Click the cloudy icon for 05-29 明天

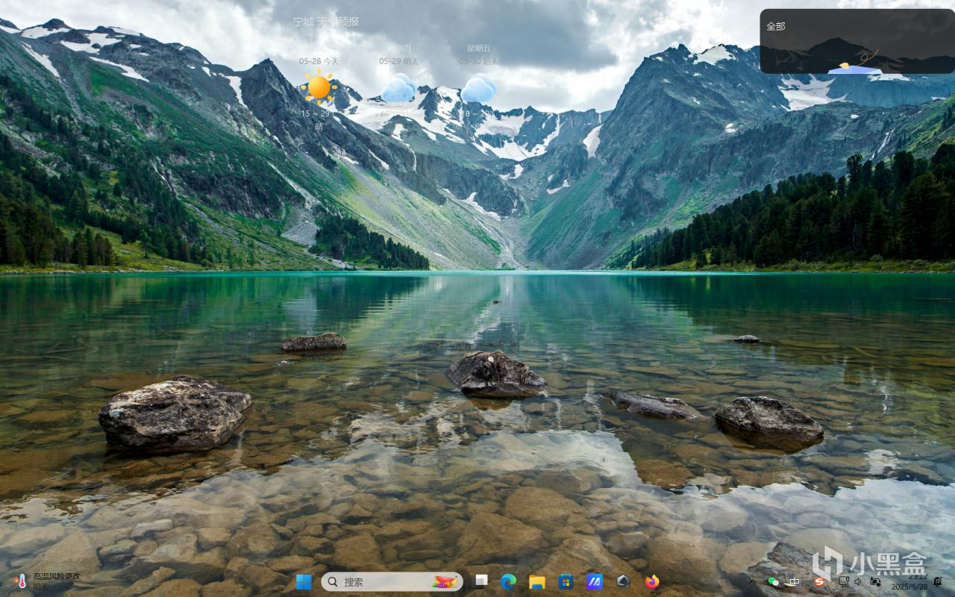click(x=398, y=88)
